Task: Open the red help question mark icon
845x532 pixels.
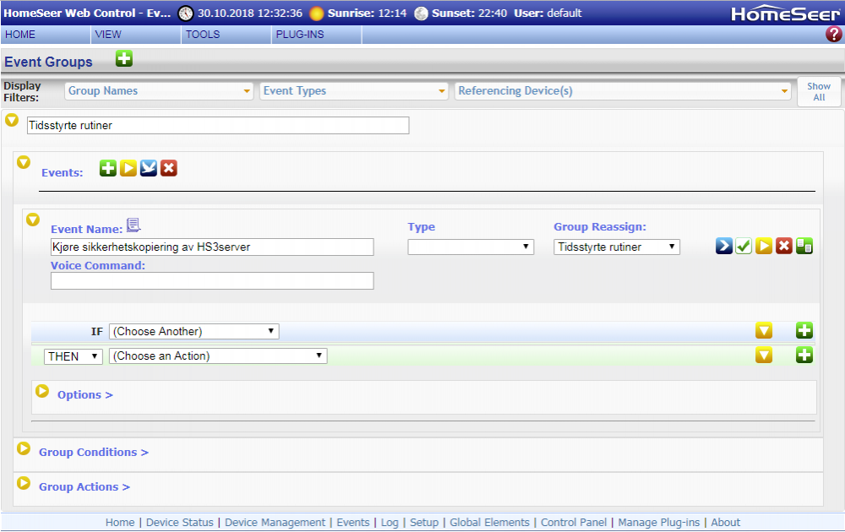Action: (x=833, y=35)
